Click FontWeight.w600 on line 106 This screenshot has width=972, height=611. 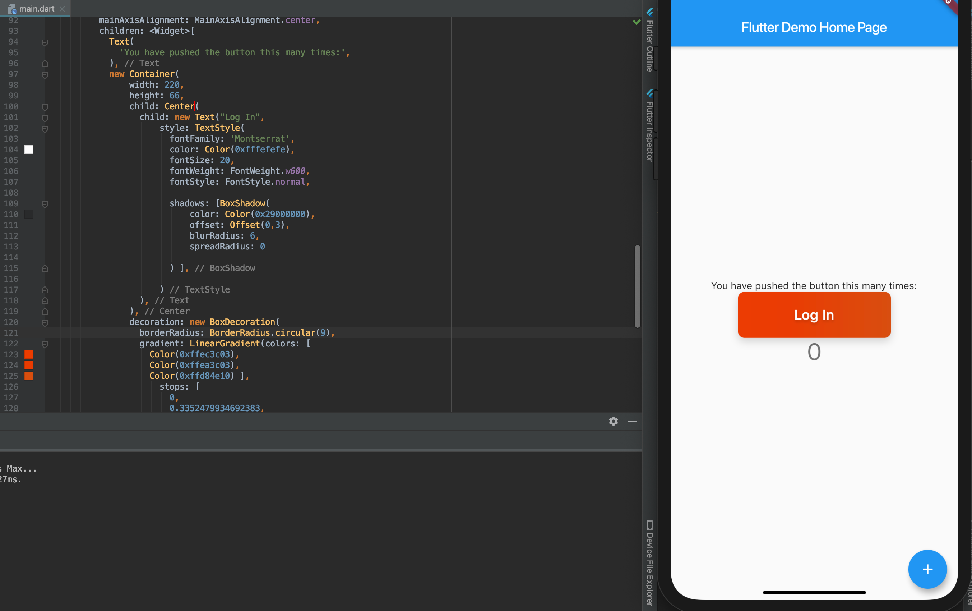(267, 171)
